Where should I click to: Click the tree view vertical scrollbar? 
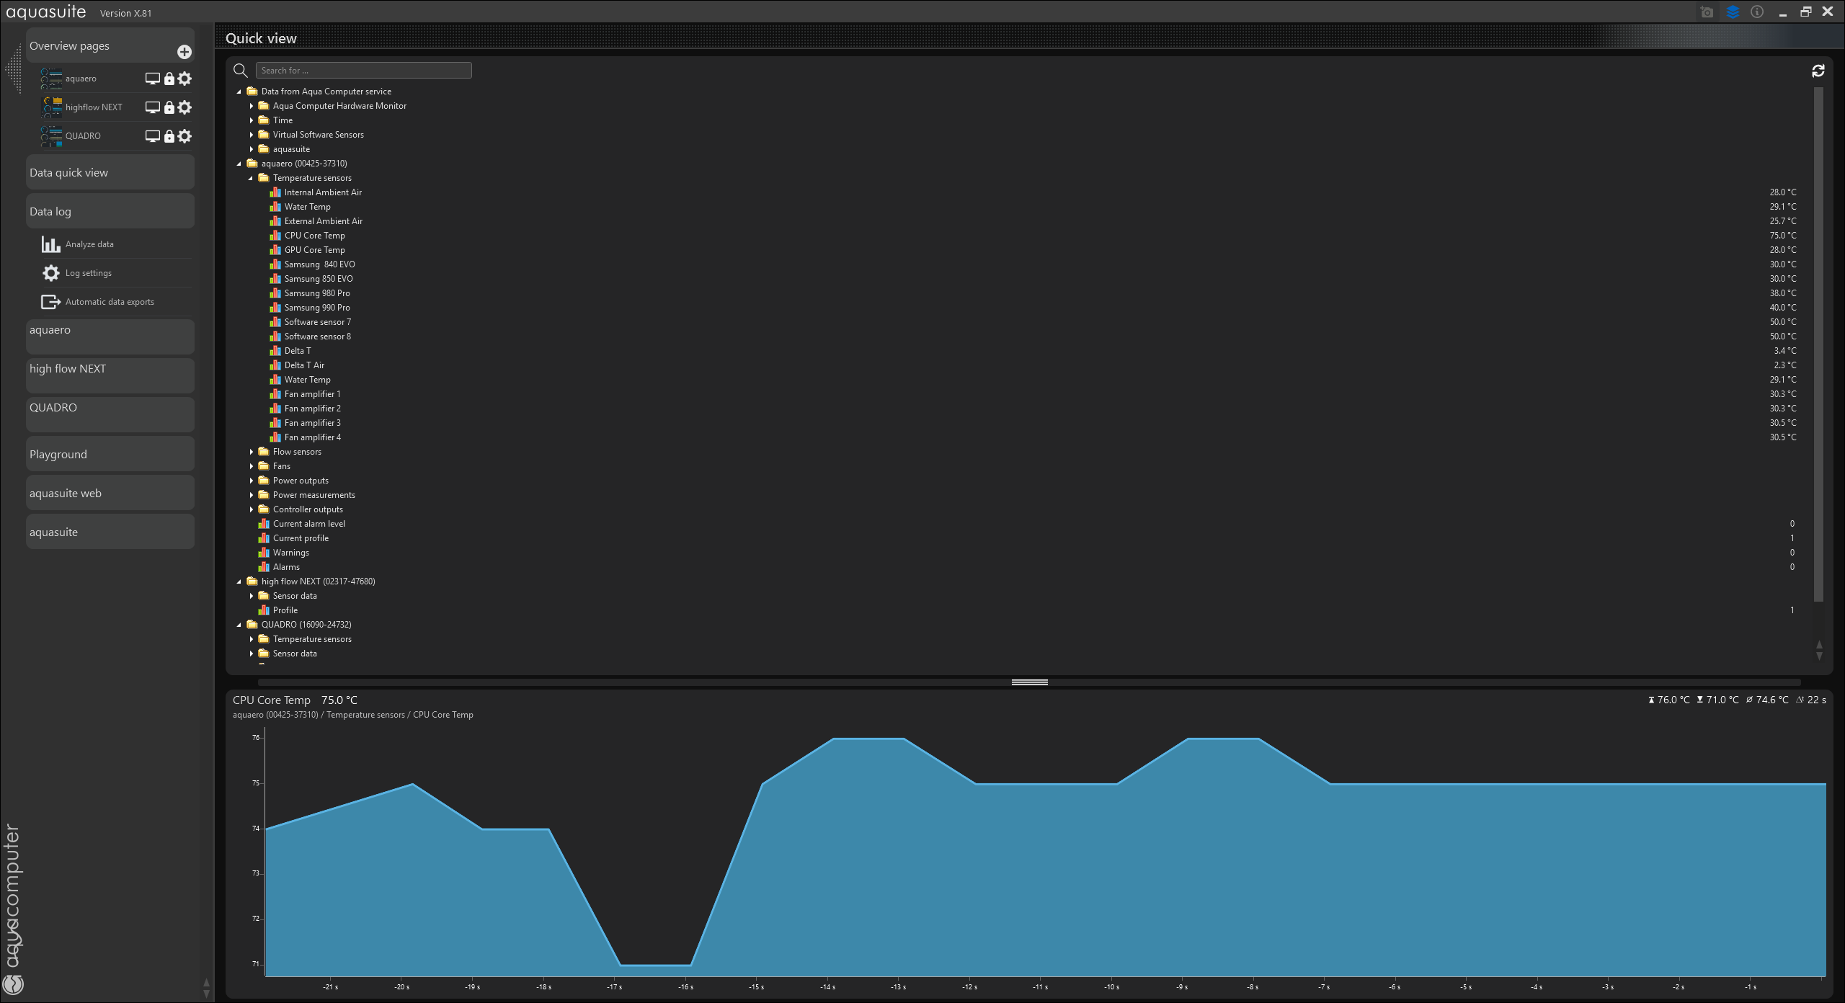(1818, 344)
